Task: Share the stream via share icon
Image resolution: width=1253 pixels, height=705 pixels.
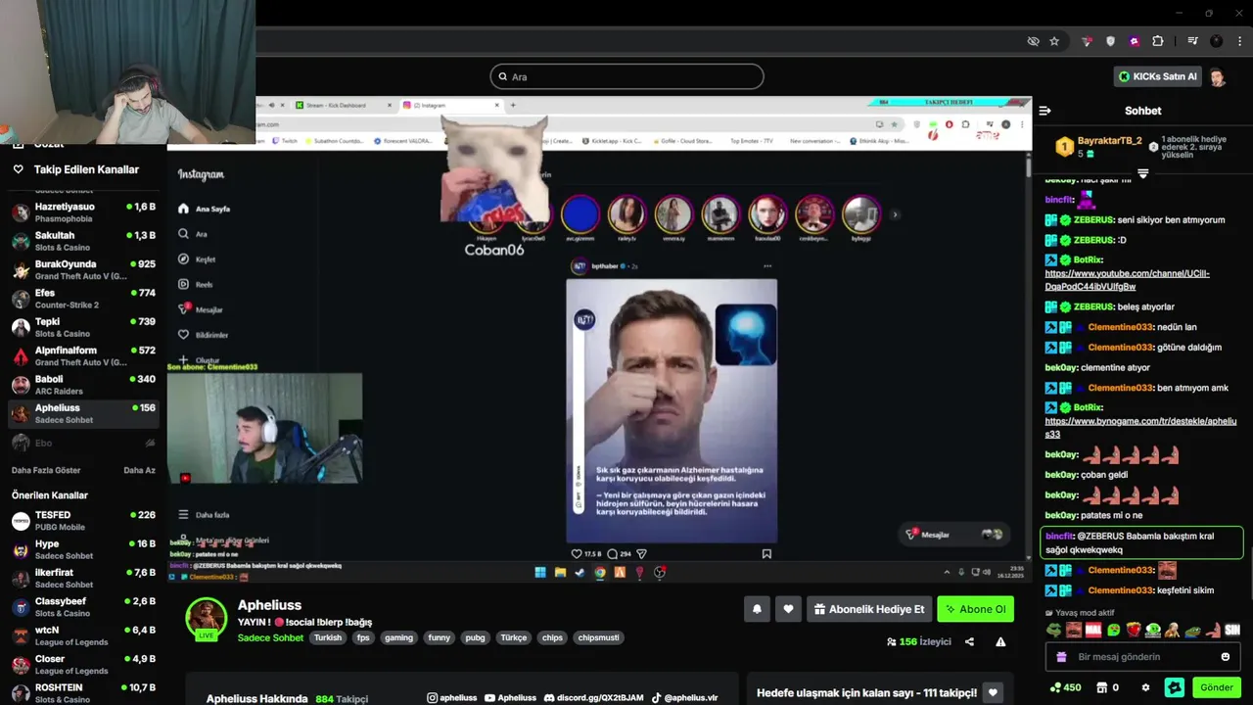Action: pyautogui.click(x=969, y=642)
